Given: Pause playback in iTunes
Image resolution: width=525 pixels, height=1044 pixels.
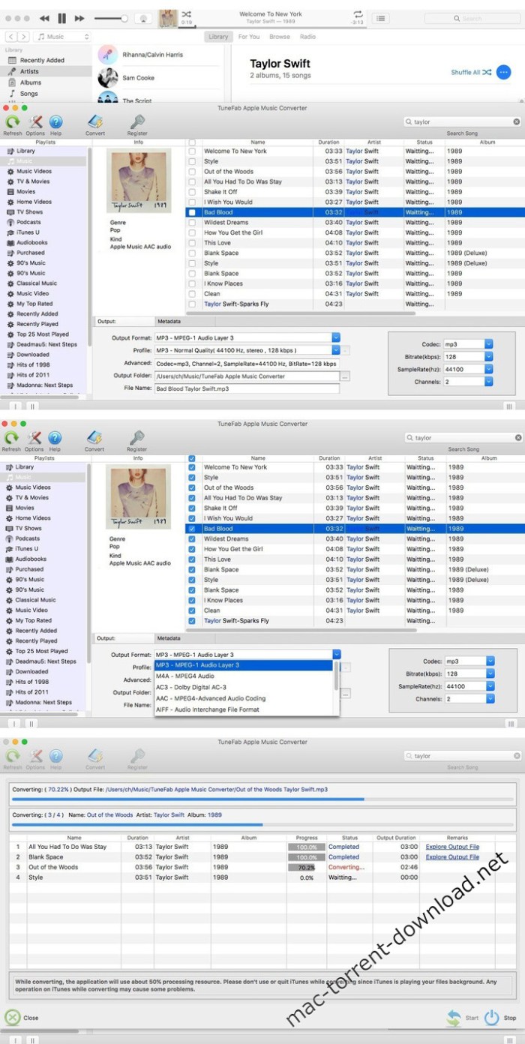Looking at the screenshot, I should (x=61, y=18).
